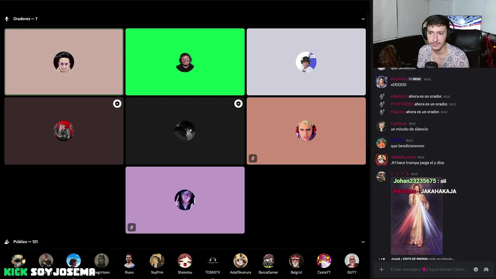Open Rusio's audience avatar

pos(129,261)
